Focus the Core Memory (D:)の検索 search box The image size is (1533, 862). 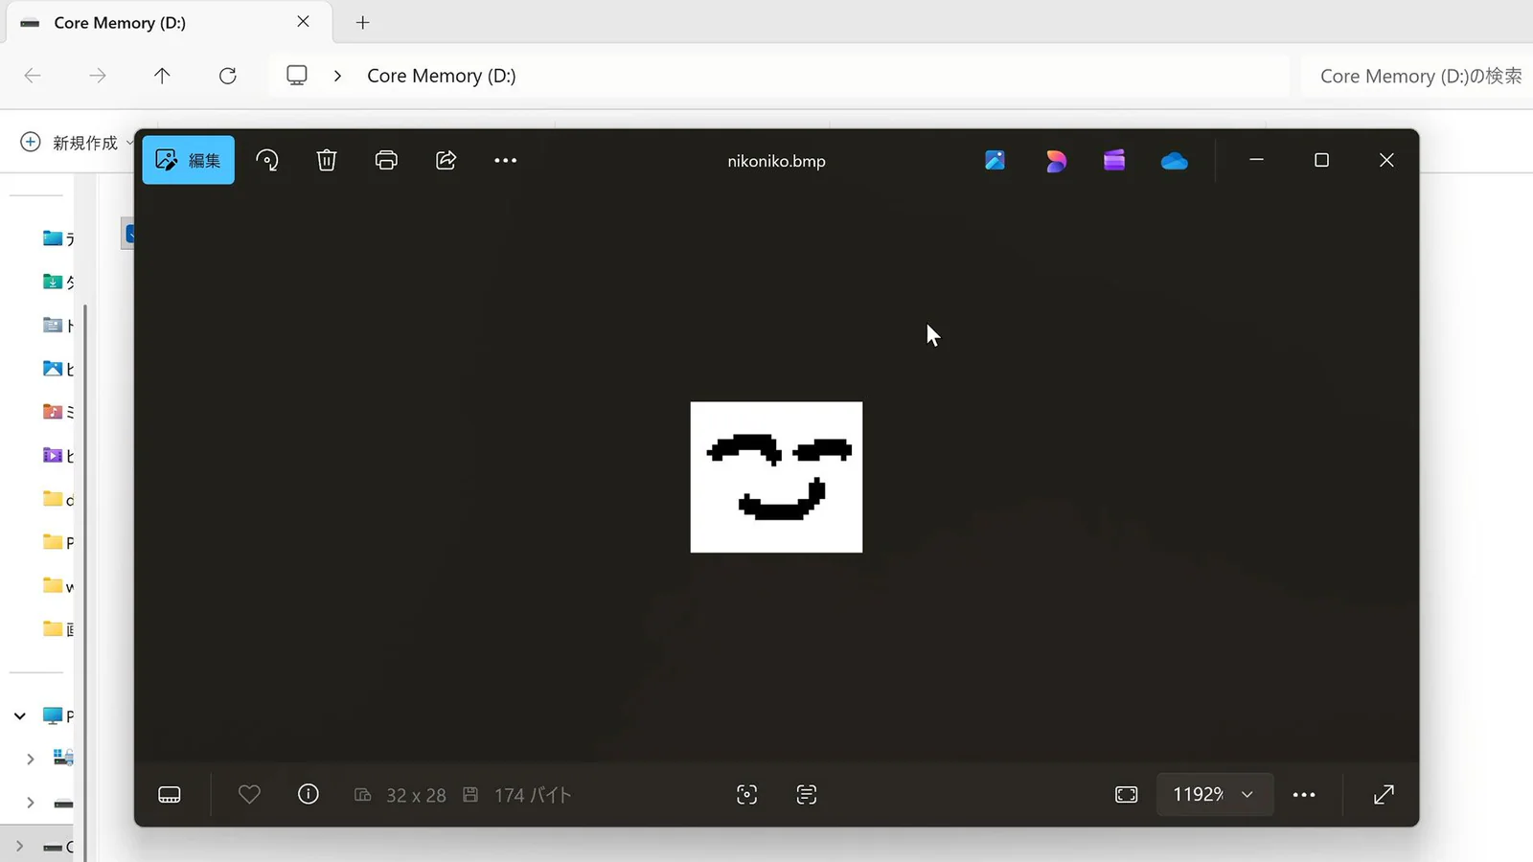1417,76
